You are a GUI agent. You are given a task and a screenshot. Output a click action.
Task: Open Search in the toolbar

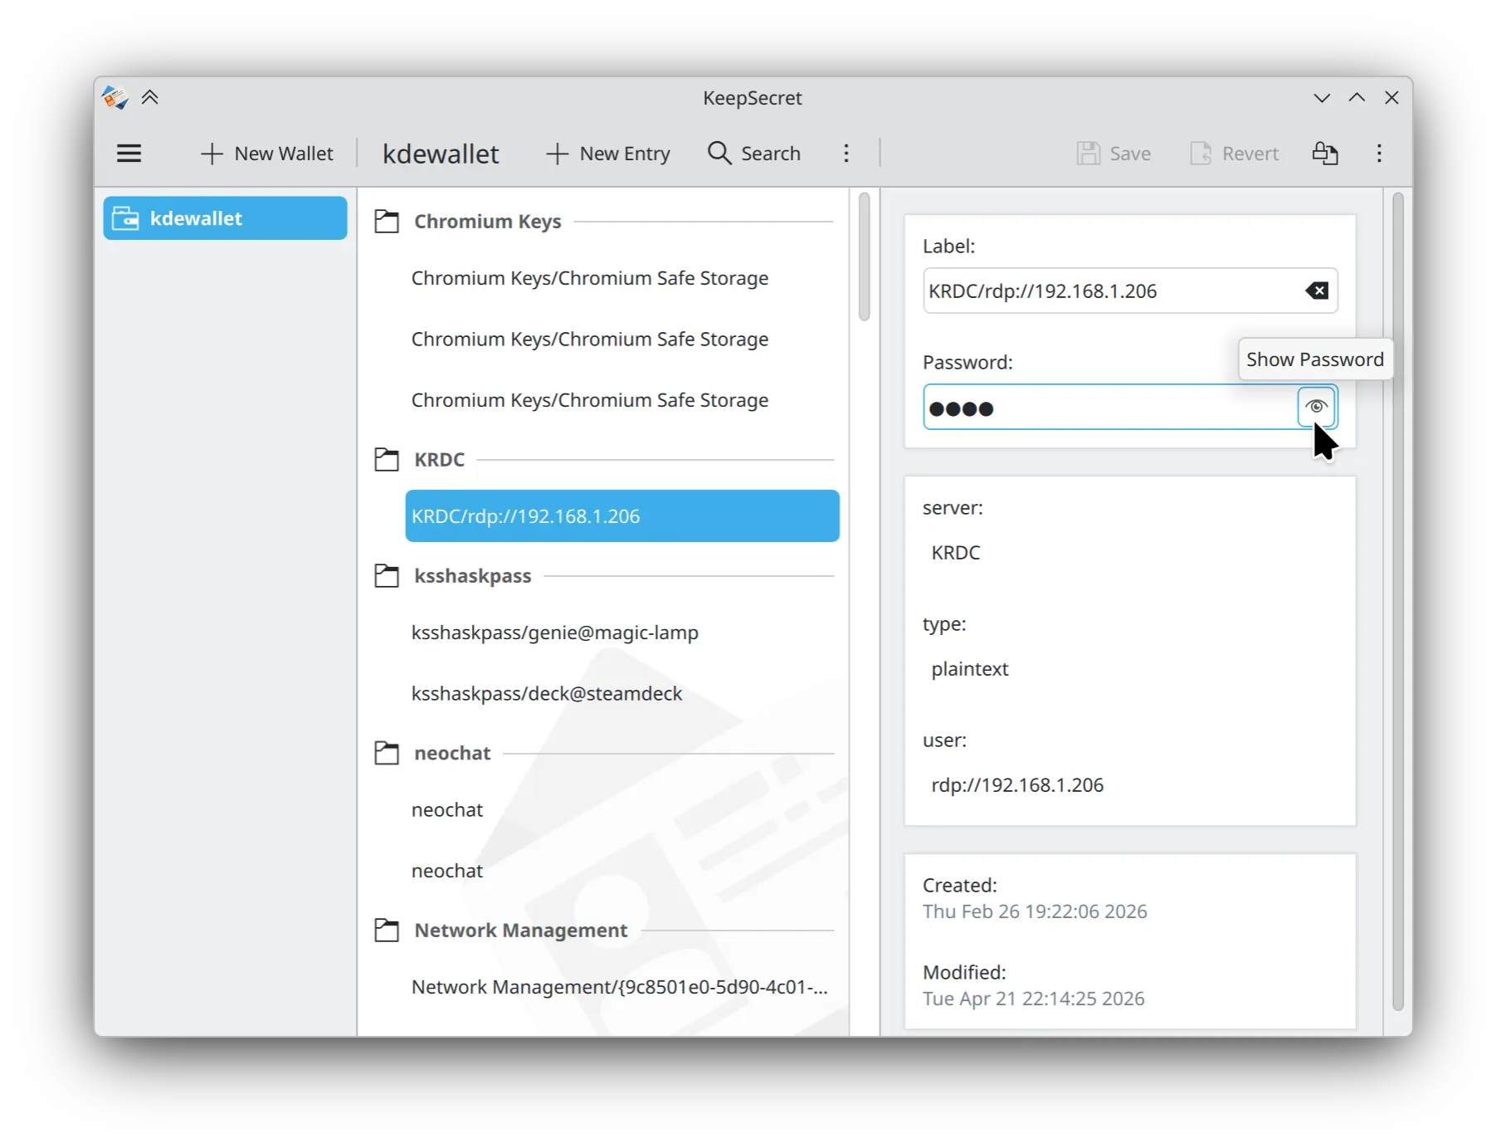click(754, 154)
